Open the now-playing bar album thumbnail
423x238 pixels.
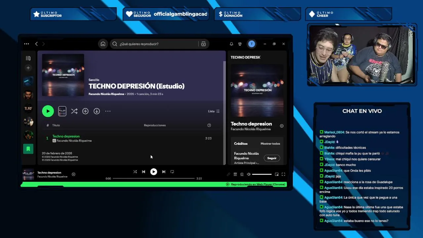pyautogui.click(x=28, y=174)
